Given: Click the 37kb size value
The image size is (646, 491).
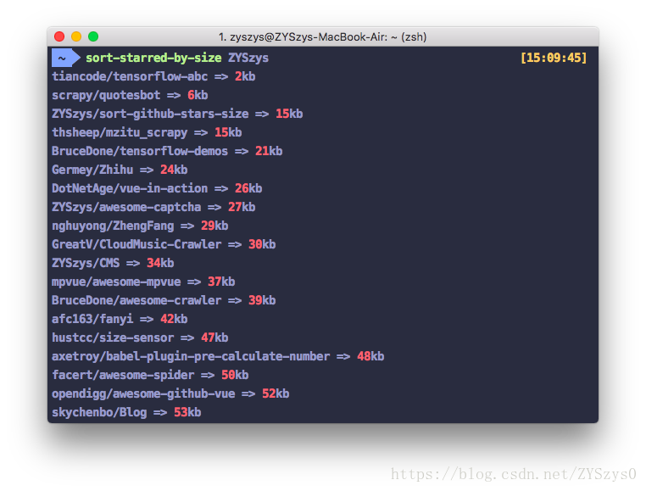Looking at the screenshot, I should [x=221, y=282].
